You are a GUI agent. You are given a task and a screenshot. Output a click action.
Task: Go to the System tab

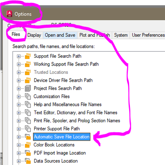click(121, 35)
